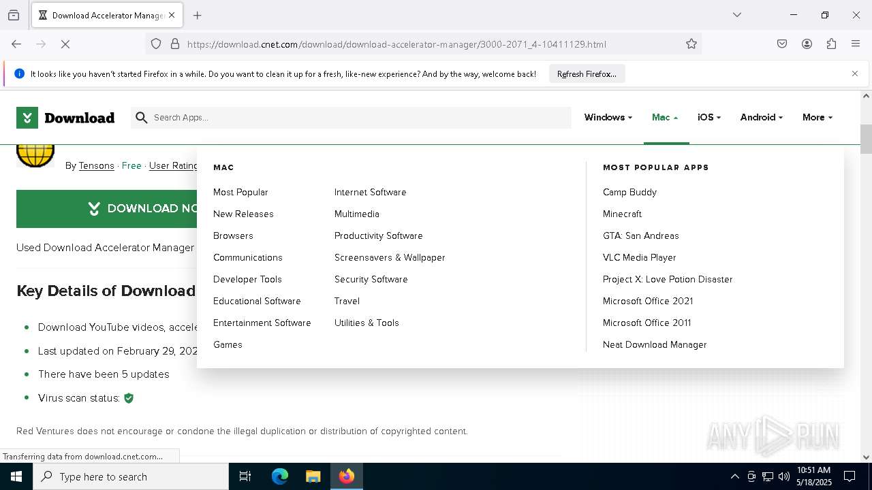
Task: Select Developer Tools category
Action: pyautogui.click(x=247, y=279)
